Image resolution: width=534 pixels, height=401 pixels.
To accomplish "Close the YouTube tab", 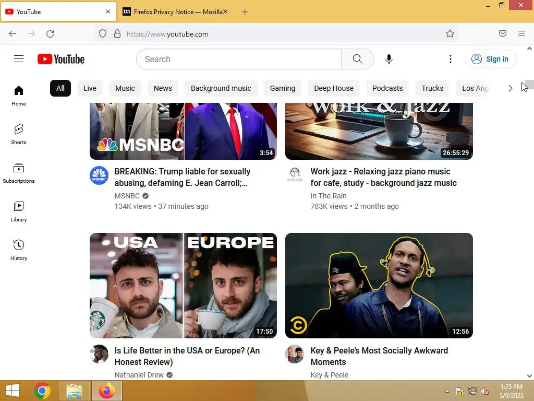I will coord(108,11).
